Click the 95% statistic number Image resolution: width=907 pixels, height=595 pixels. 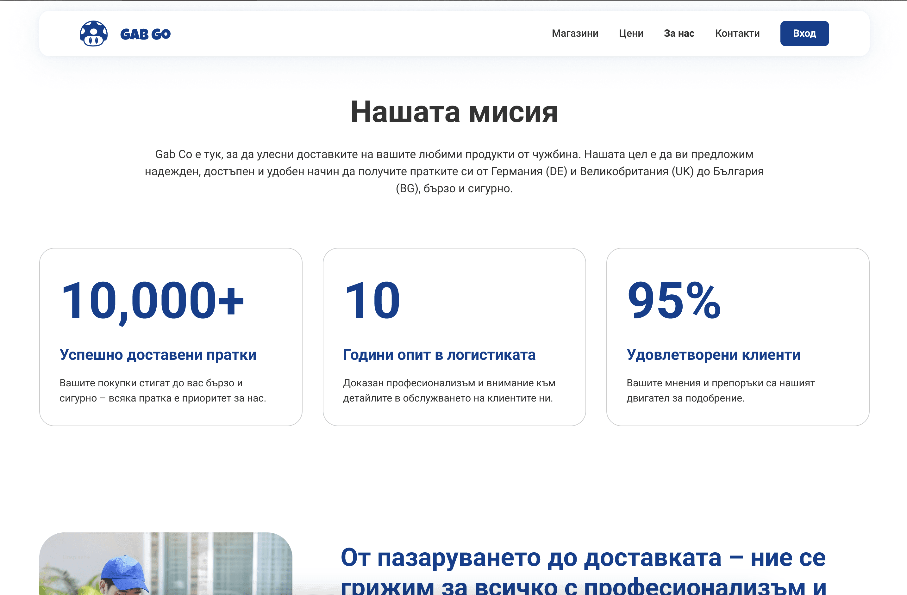tap(674, 300)
